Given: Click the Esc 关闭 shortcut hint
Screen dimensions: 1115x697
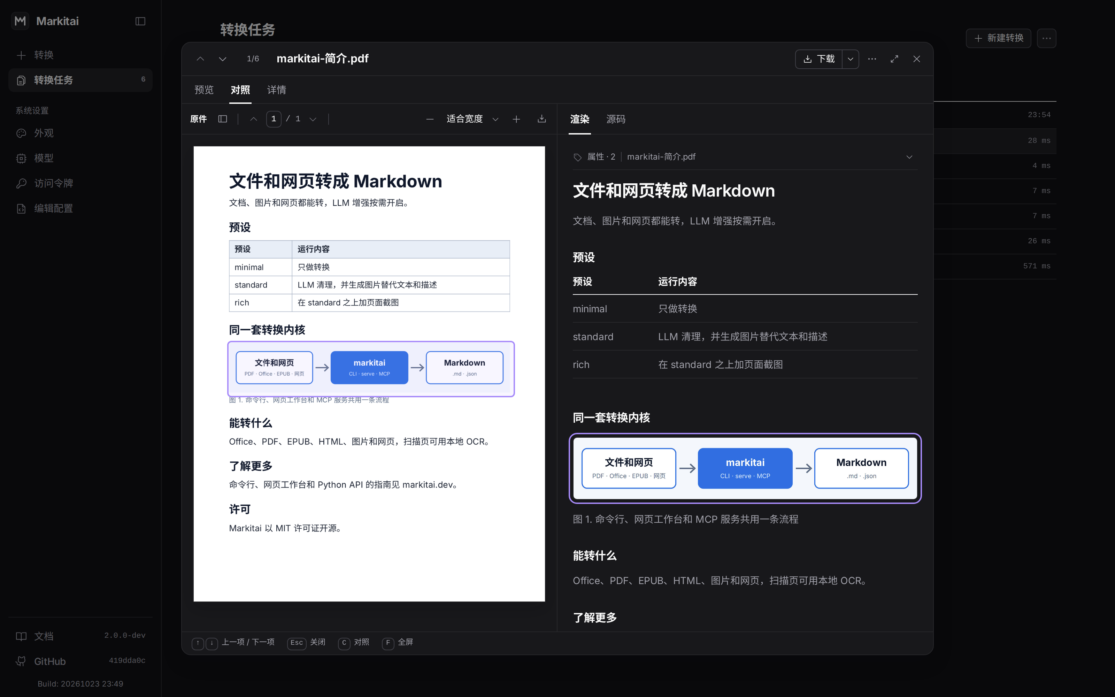Looking at the screenshot, I should pos(306,643).
